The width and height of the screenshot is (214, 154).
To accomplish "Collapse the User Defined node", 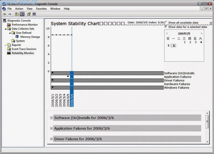I will click(10, 33).
